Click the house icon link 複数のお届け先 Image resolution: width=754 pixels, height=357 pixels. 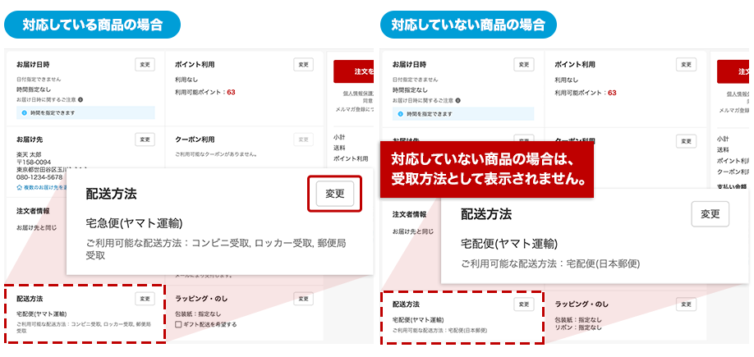click(41, 187)
